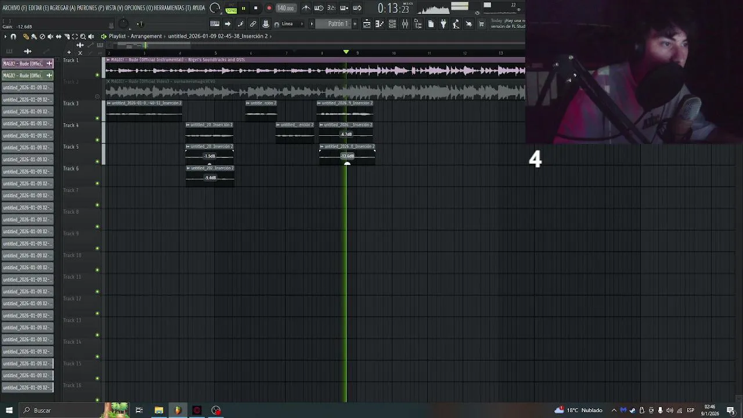Open the Channel rack view icon
The image size is (743, 418).
click(392, 24)
